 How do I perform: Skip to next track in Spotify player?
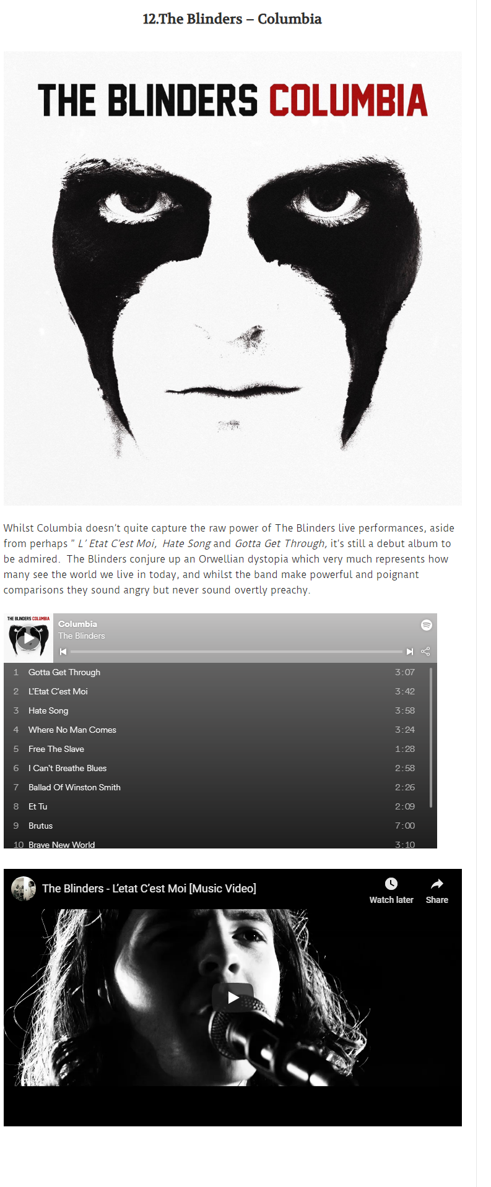(410, 652)
